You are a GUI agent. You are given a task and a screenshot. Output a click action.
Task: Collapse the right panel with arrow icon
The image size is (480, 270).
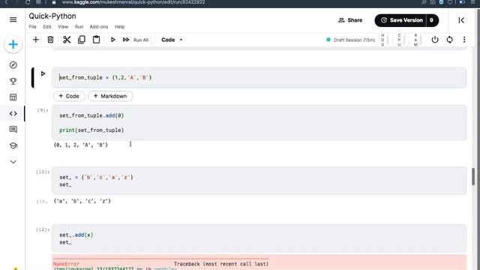click(x=461, y=20)
